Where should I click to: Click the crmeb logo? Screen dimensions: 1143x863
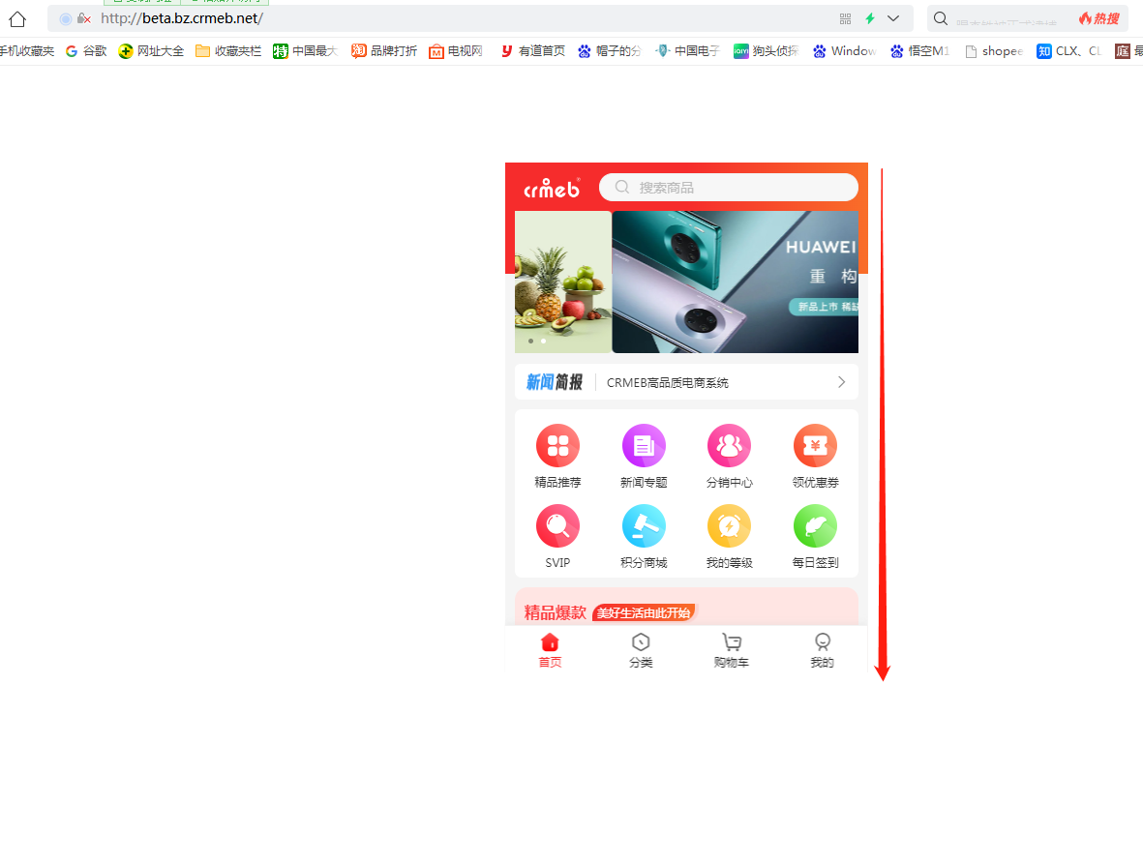[x=552, y=188]
